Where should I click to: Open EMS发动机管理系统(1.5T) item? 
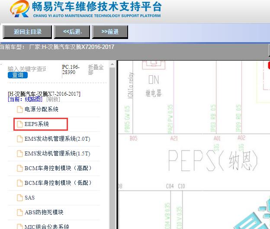(58, 154)
